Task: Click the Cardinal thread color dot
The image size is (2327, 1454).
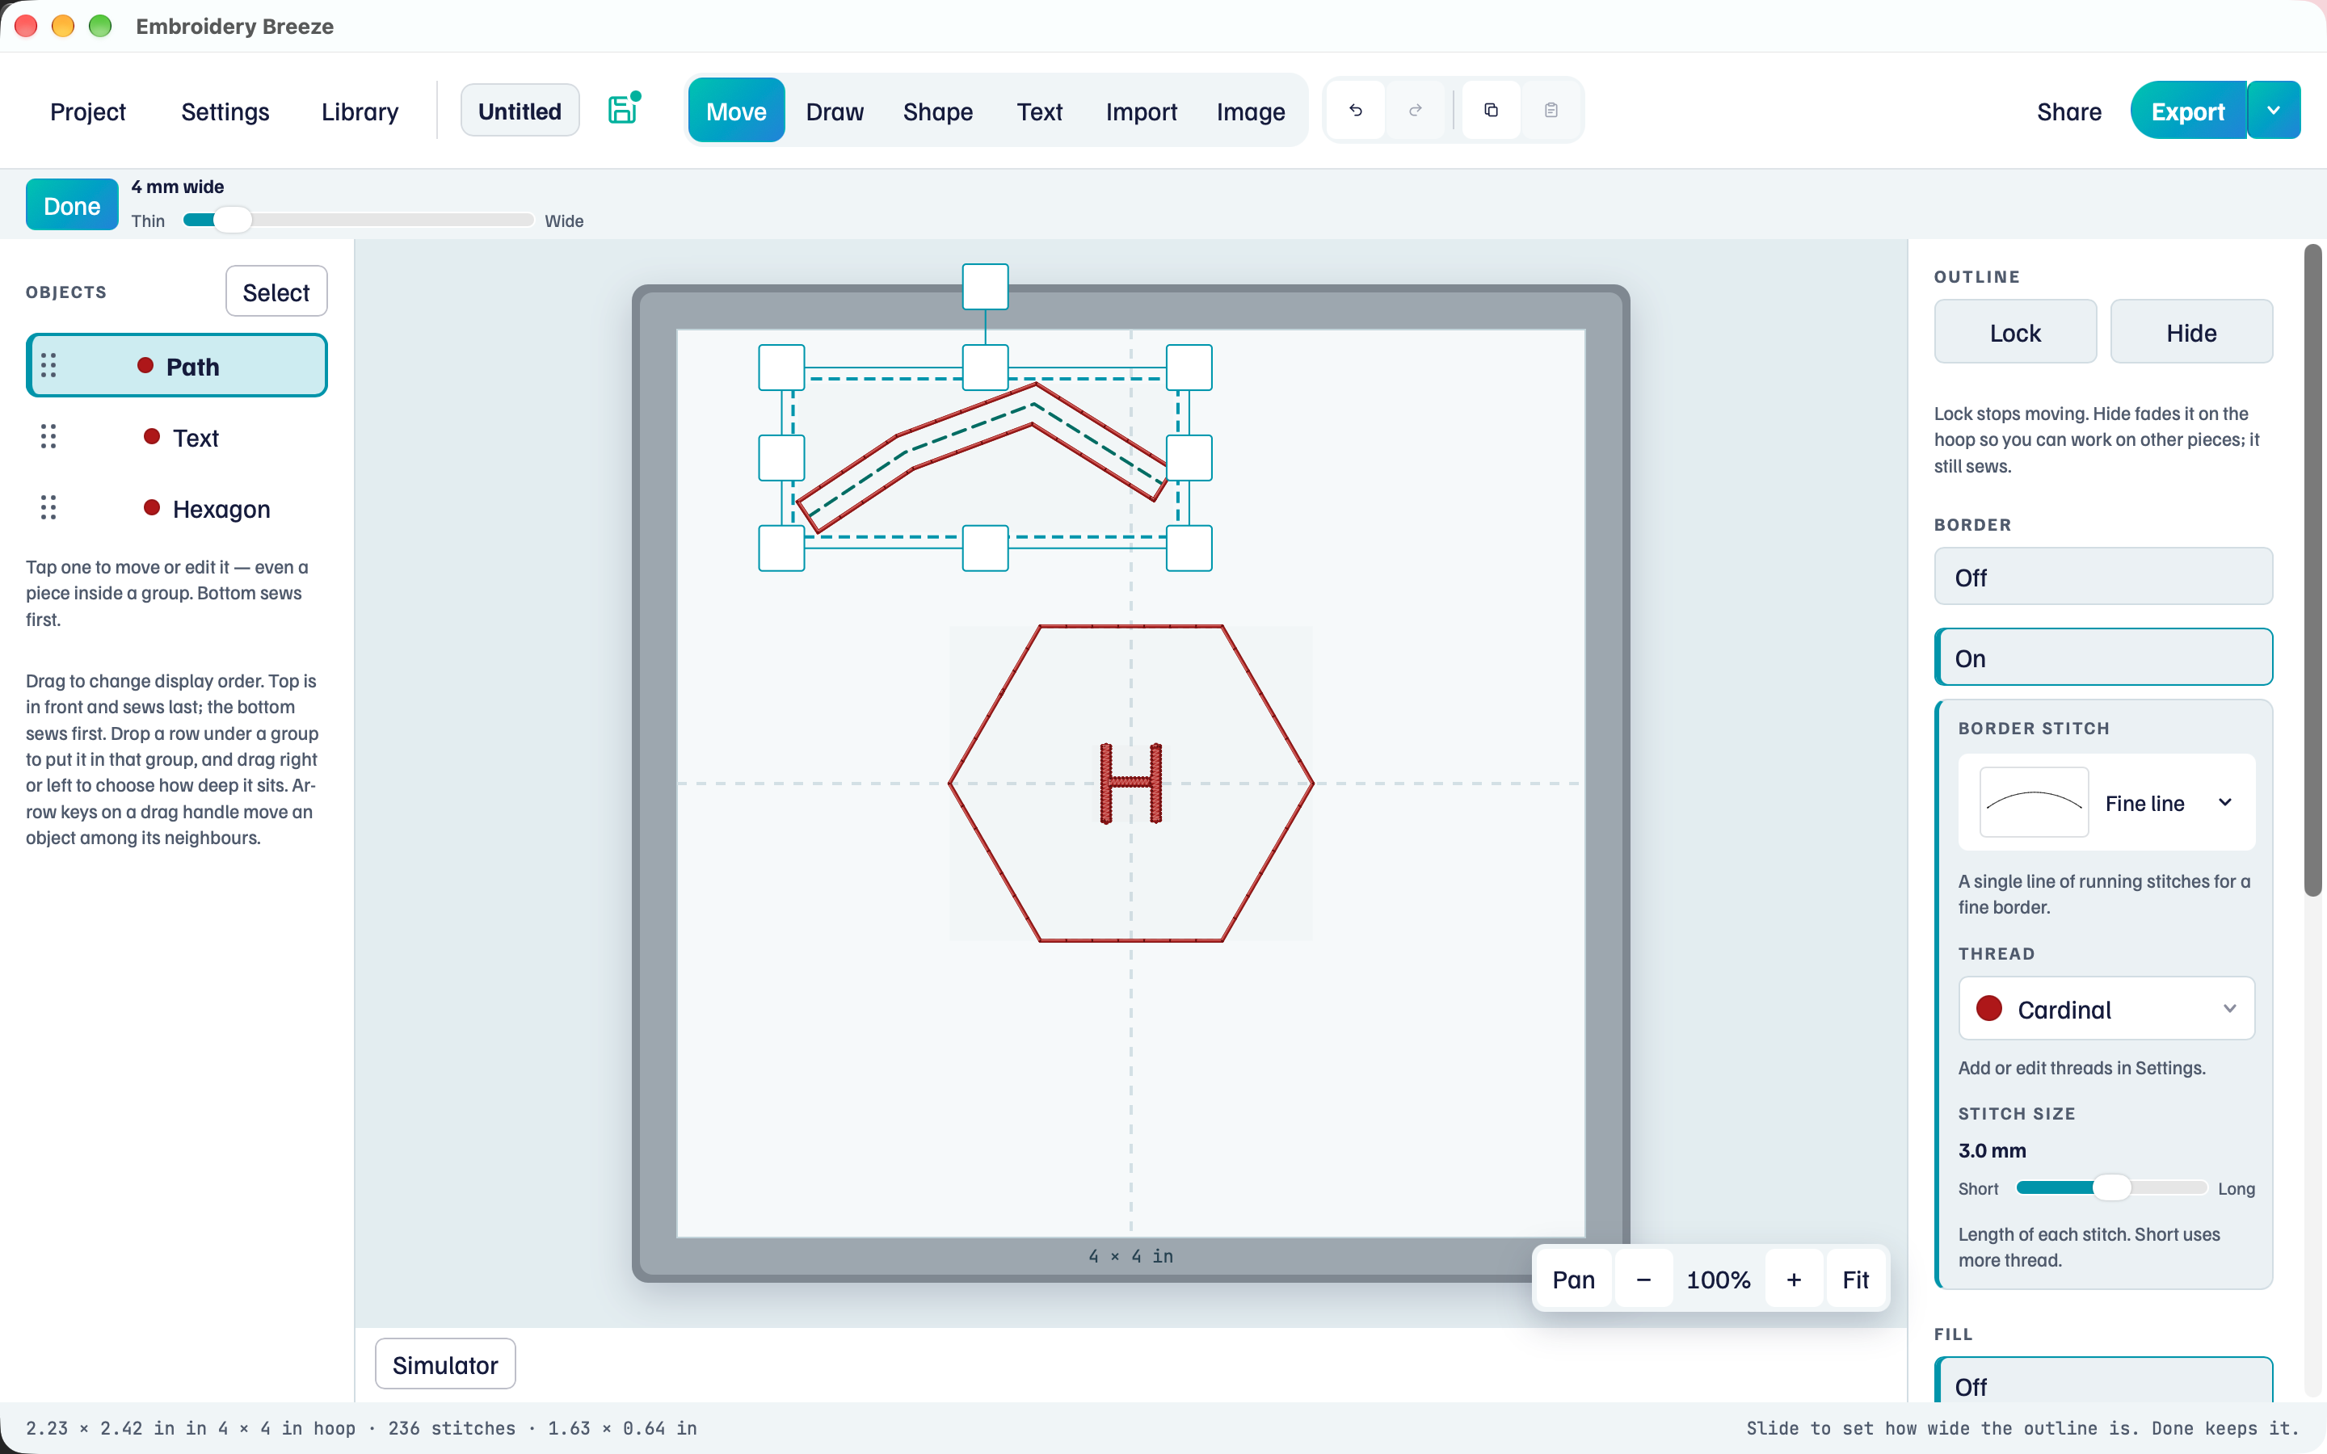Action: point(1988,1008)
